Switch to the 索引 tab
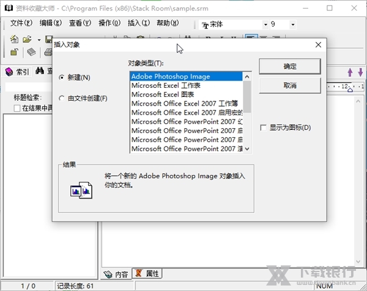Viewport: 367px width, 291px height. (17, 72)
